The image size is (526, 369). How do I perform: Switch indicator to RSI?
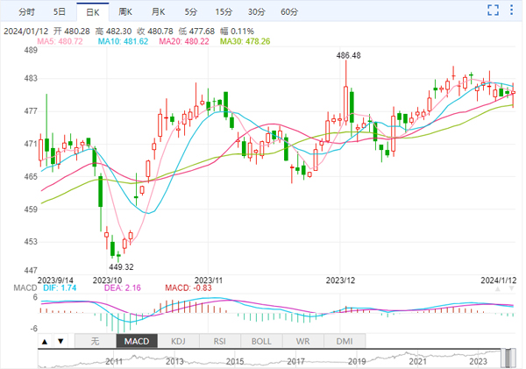(220, 341)
